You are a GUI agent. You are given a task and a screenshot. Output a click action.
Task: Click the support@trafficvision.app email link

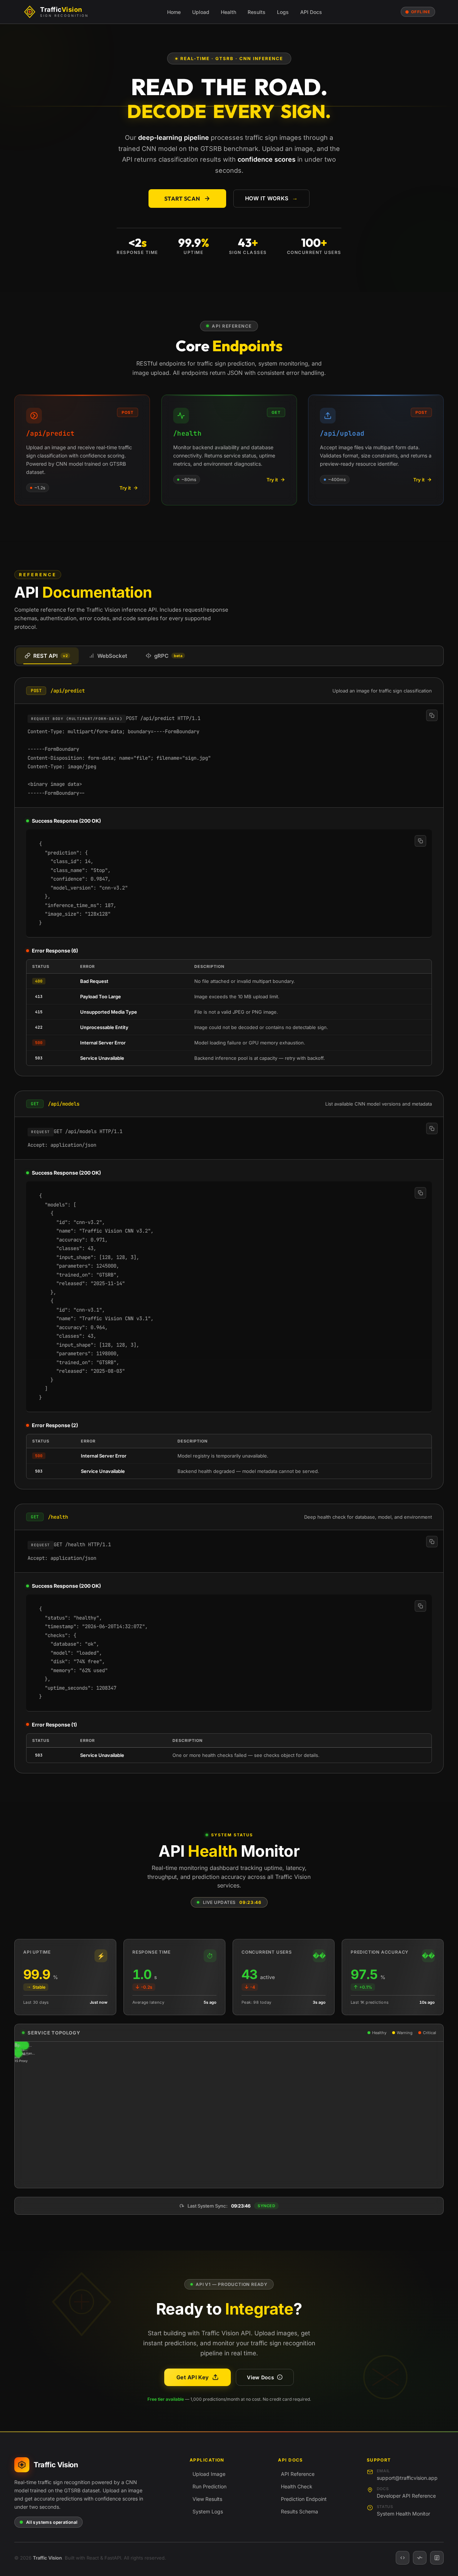pyautogui.click(x=406, y=2478)
